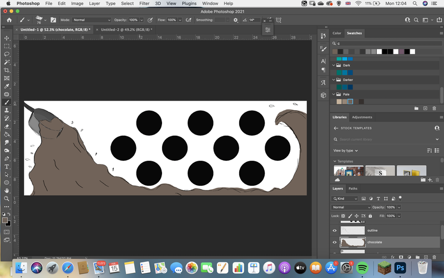The width and height of the screenshot is (444, 278).
Task: Go back from Stock Templates
Action: 336,128
